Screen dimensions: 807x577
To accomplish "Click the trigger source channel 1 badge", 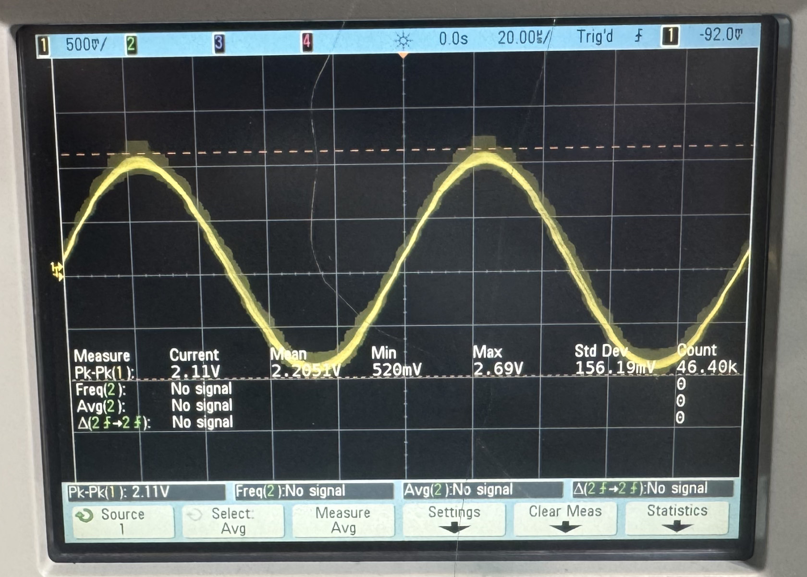I will point(670,36).
